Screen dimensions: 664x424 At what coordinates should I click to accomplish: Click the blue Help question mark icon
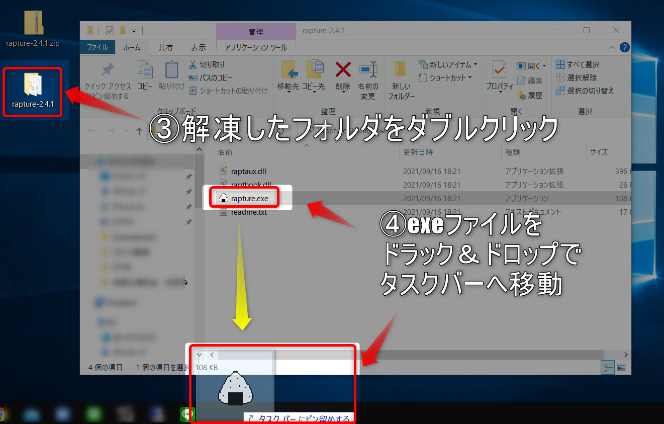pos(624,47)
